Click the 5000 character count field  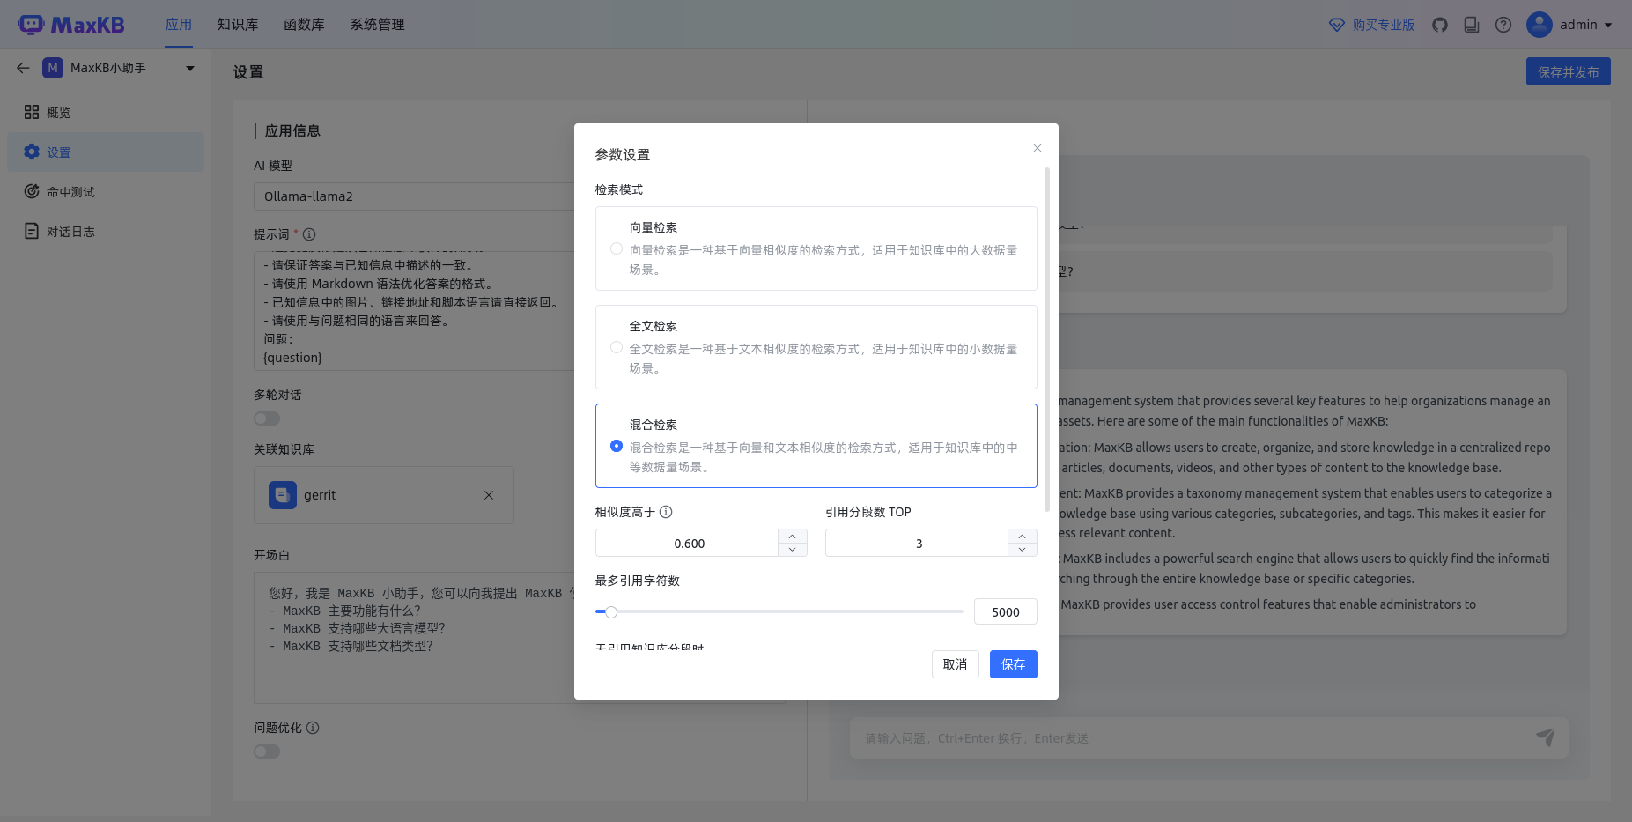(x=1005, y=611)
